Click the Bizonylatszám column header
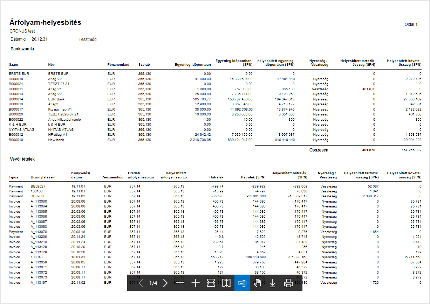430x304 pixels. click(x=43, y=177)
